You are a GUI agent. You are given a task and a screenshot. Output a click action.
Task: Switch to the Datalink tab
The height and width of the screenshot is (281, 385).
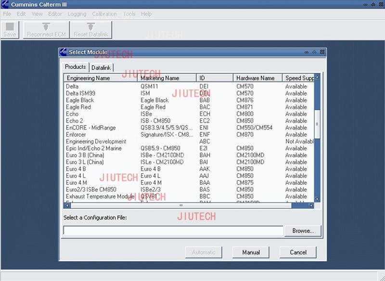click(101, 68)
